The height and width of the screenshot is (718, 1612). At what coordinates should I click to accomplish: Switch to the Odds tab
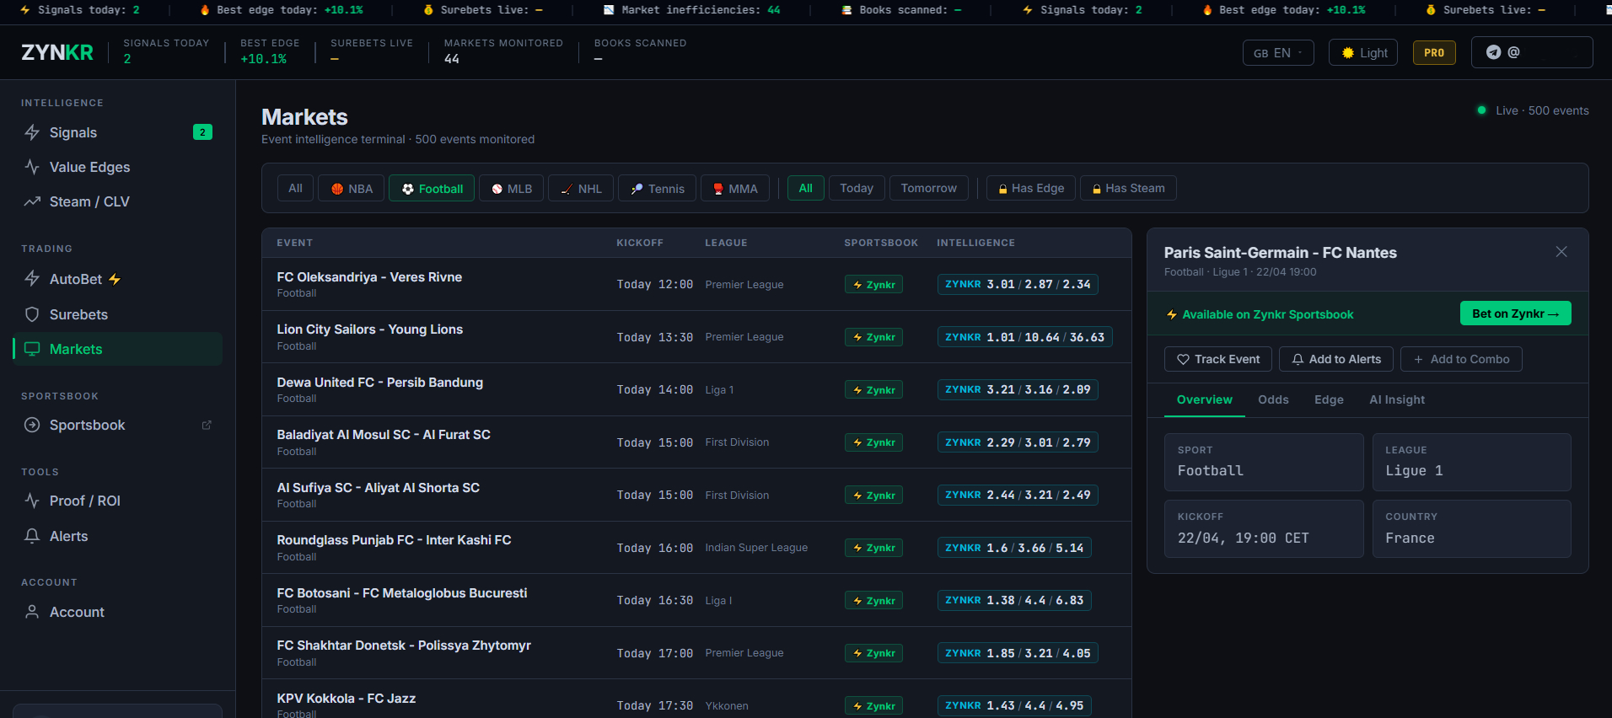pos(1273,399)
